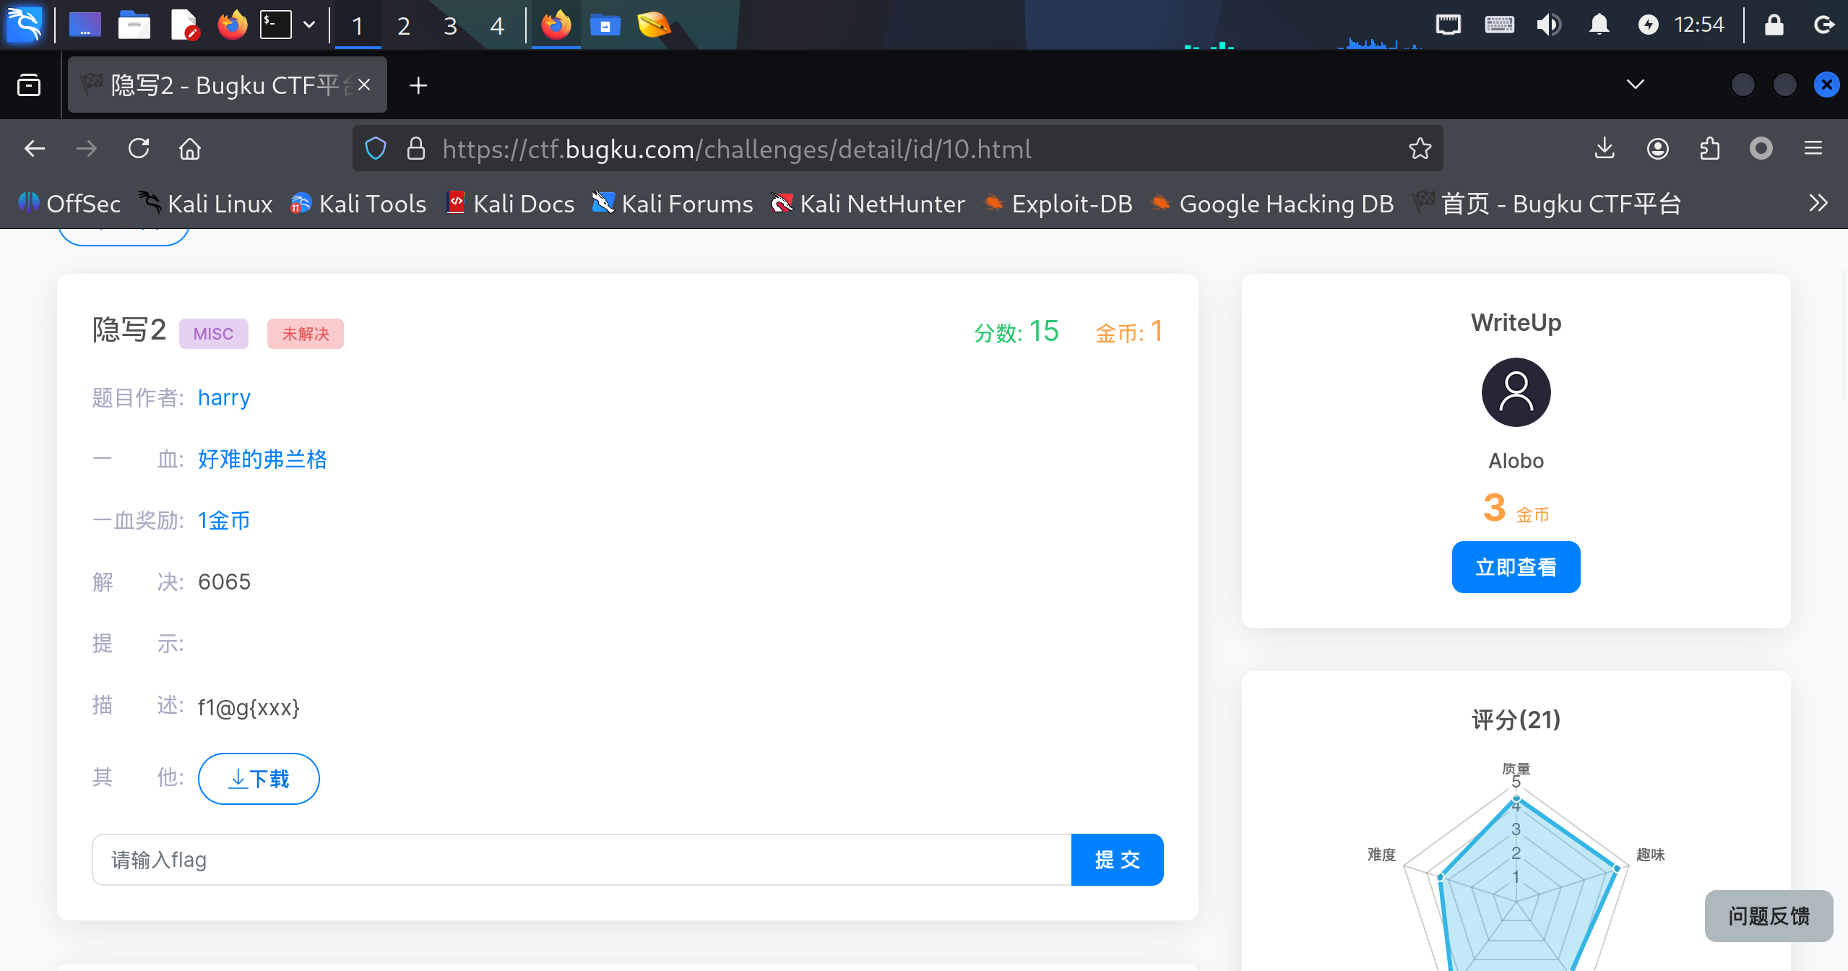Open the Firefox hamburger application menu
1848x971 pixels.
click(1813, 149)
